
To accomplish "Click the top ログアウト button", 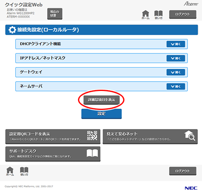I will tap(183, 14).
